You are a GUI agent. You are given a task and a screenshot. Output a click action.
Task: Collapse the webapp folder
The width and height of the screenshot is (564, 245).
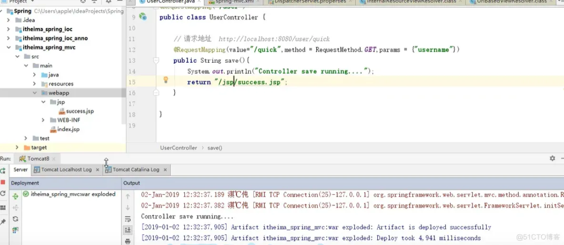pos(34,93)
